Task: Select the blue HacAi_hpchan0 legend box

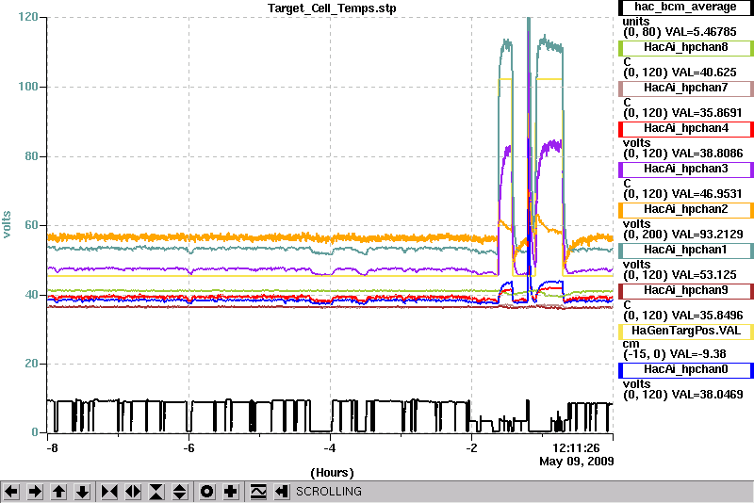Action: pyautogui.click(x=686, y=370)
